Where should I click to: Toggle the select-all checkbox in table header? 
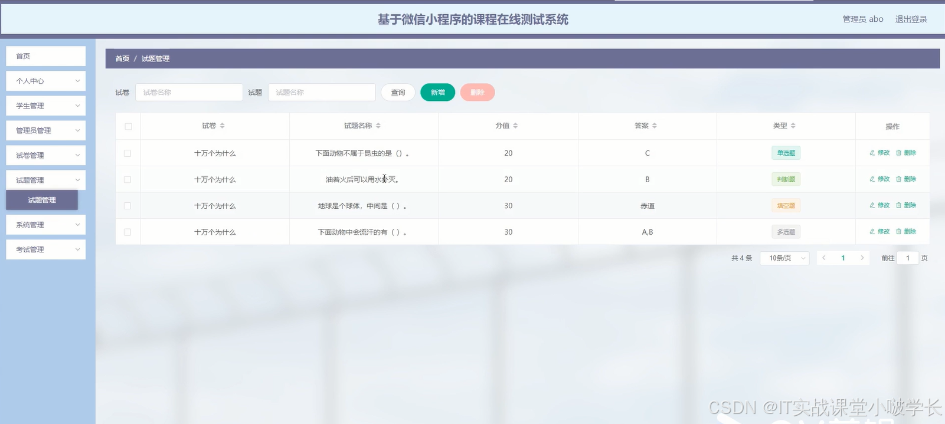point(128,126)
